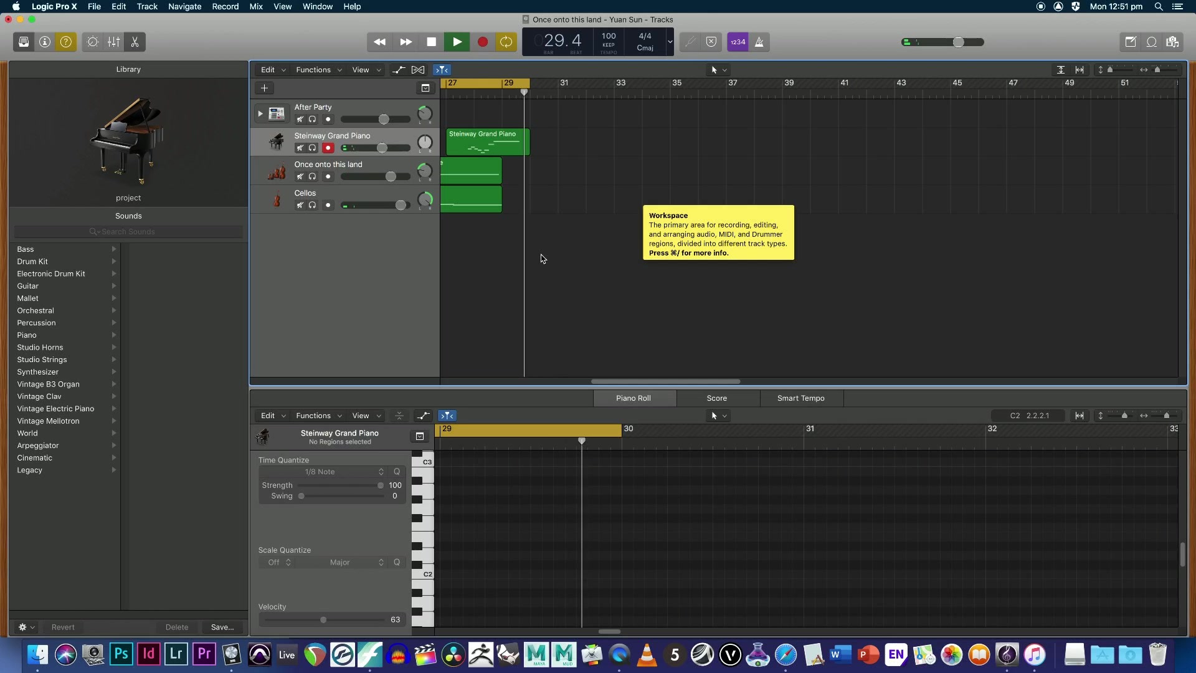Open the Smart Controls icon
The image size is (1196, 673).
[x=92, y=42]
